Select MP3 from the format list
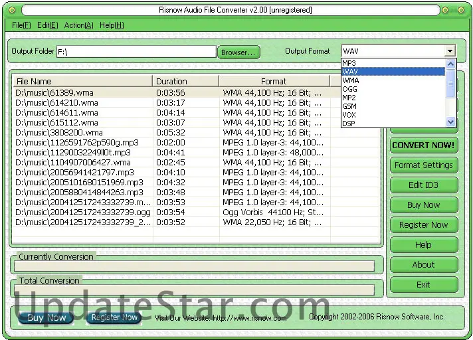 [349, 63]
